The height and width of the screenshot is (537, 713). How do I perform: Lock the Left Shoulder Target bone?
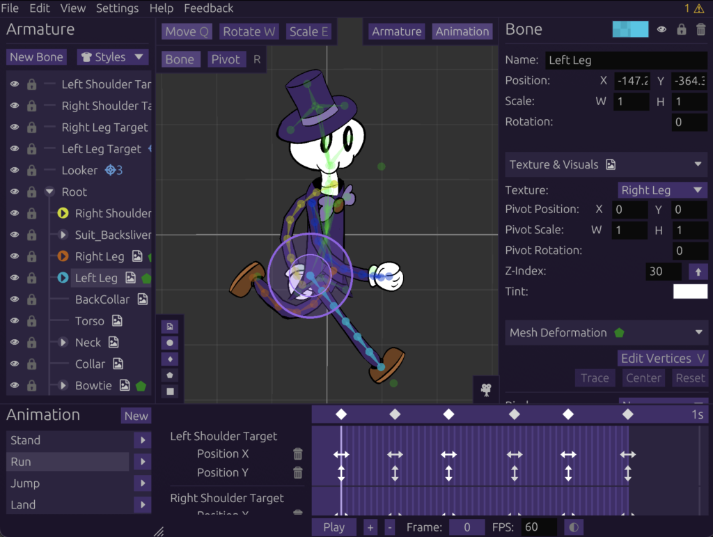coord(31,84)
